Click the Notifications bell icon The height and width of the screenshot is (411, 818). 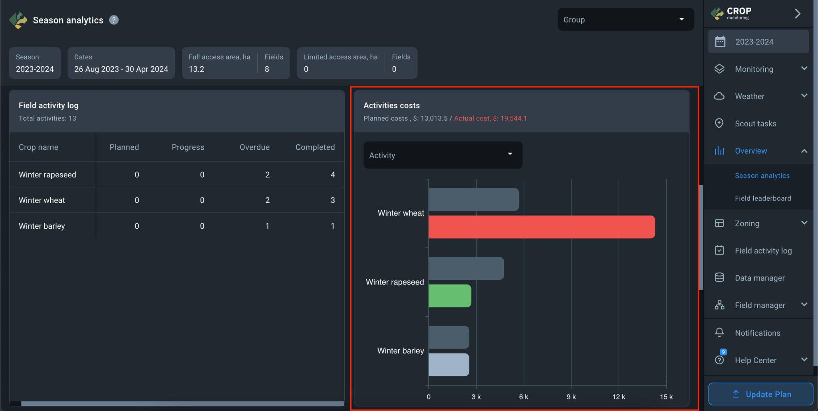point(719,332)
